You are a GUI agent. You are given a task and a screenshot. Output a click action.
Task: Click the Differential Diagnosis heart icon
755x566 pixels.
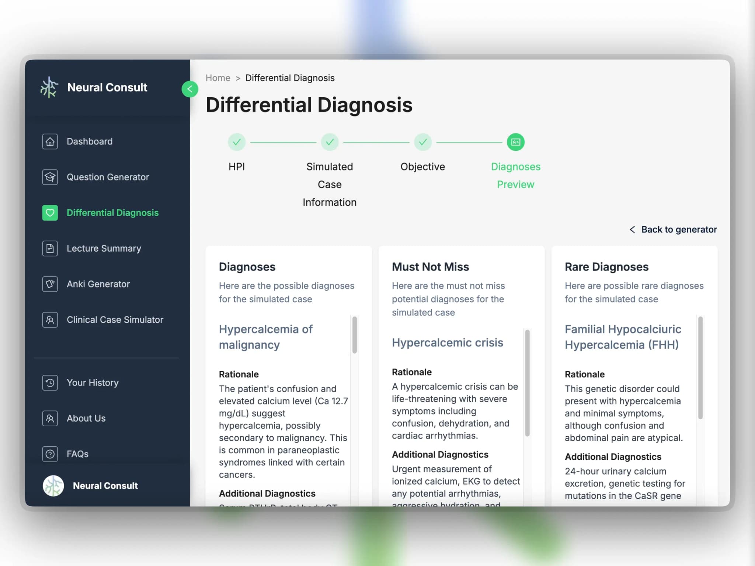point(49,212)
